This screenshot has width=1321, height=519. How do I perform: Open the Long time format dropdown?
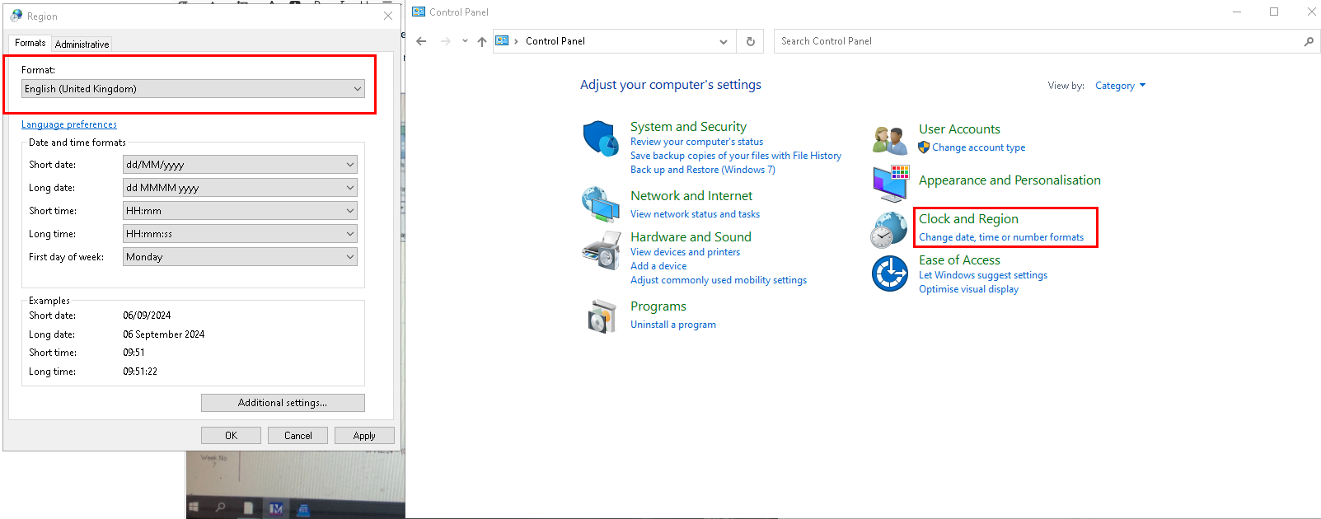(x=240, y=234)
